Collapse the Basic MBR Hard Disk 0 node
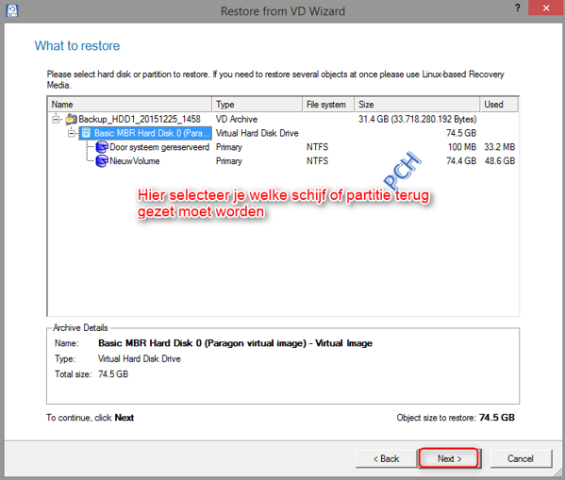This screenshot has height=480, width=565. pyautogui.click(x=72, y=133)
